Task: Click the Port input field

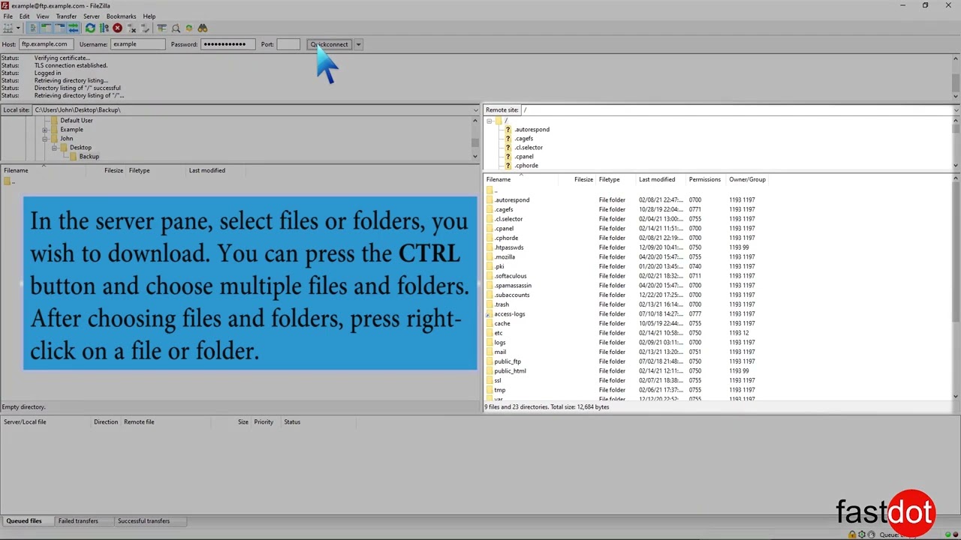Action: (289, 44)
